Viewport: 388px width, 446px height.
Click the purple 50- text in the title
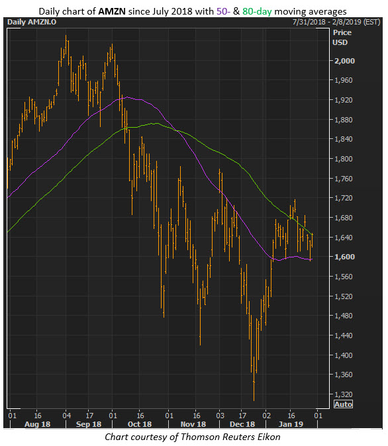click(223, 11)
